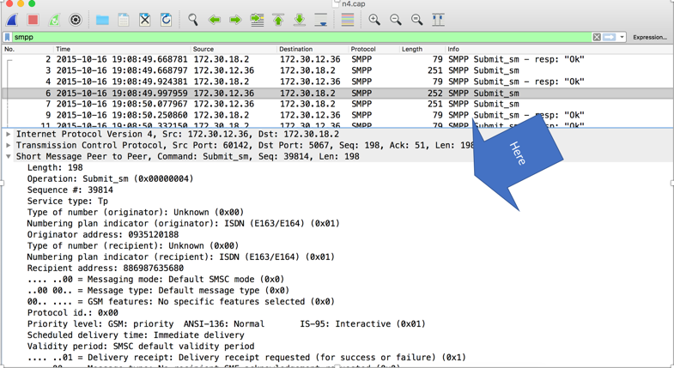Select Originator address: 0935120188 field
Viewport: 674px width, 368px height.
point(103,234)
